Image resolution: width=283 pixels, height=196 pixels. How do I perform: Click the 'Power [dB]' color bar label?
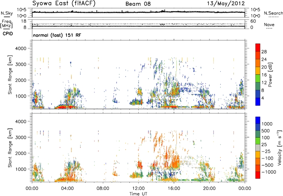(270, 75)
